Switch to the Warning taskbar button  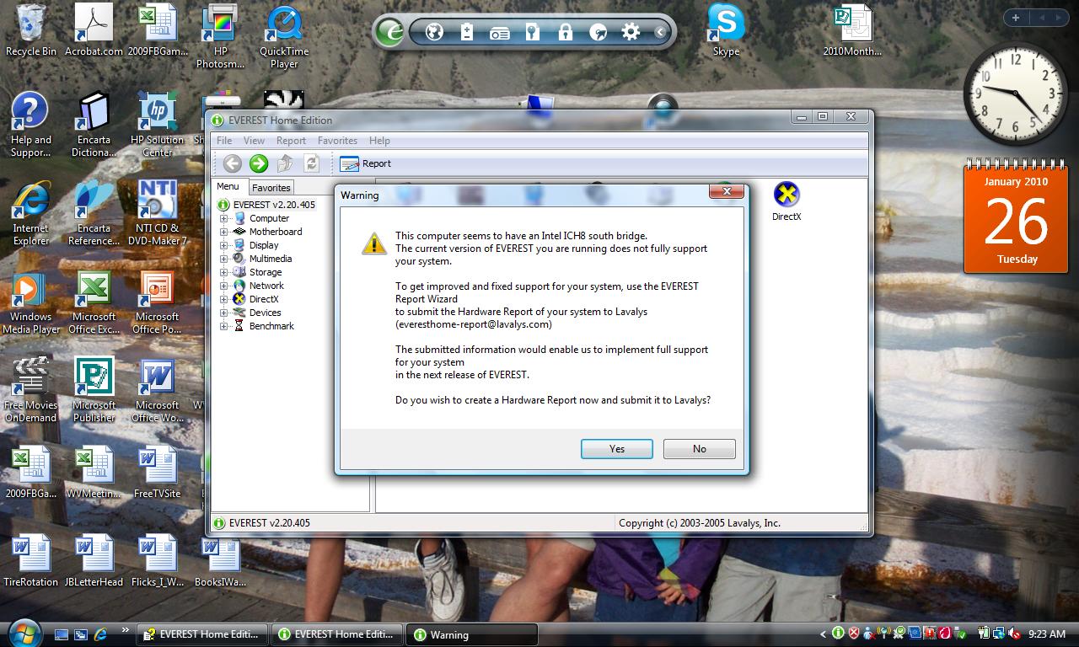tap(472, 634)
